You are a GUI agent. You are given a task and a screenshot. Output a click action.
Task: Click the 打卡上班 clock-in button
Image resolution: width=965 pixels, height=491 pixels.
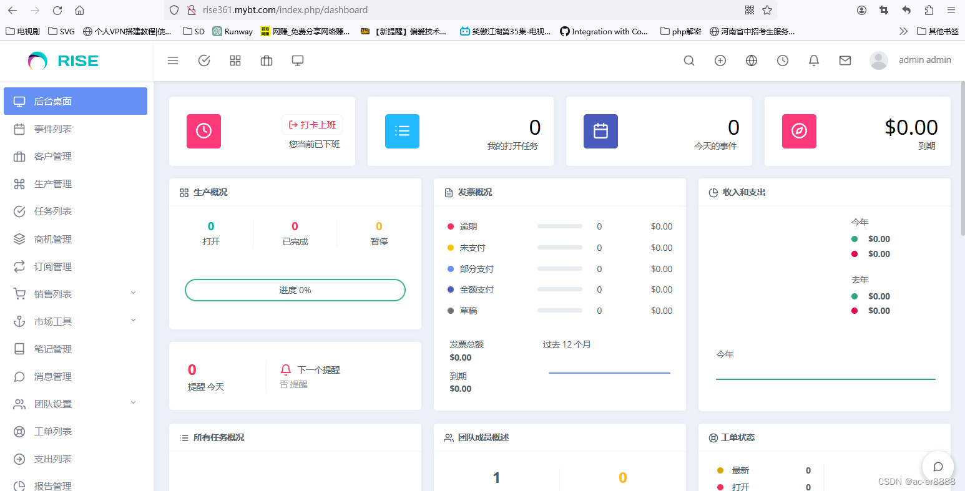[312, 125]
